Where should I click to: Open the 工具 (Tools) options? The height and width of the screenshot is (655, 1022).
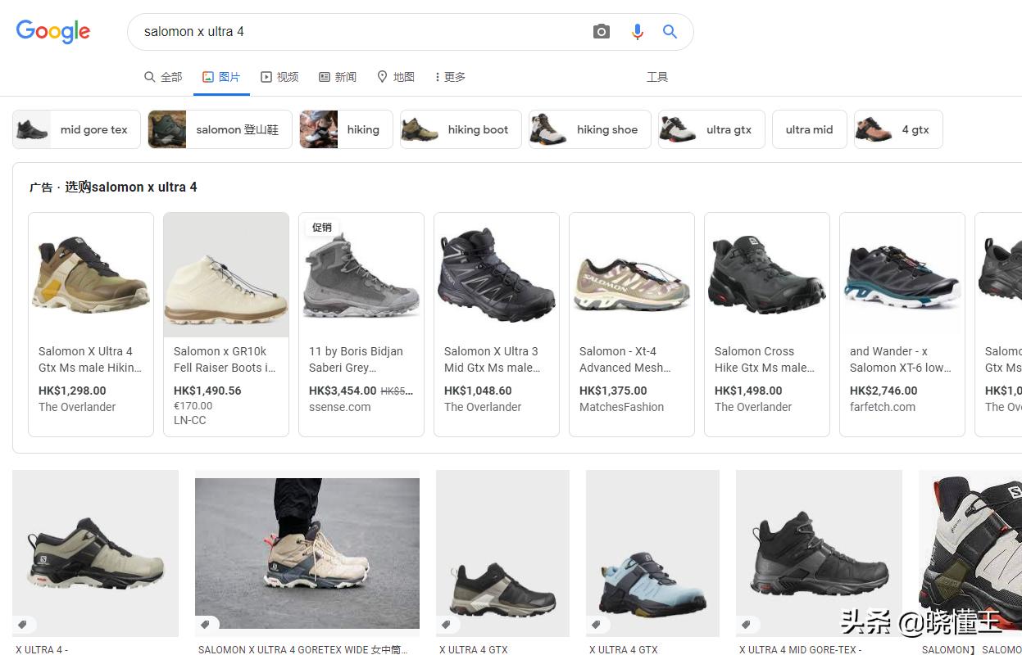tap(657, 76)
